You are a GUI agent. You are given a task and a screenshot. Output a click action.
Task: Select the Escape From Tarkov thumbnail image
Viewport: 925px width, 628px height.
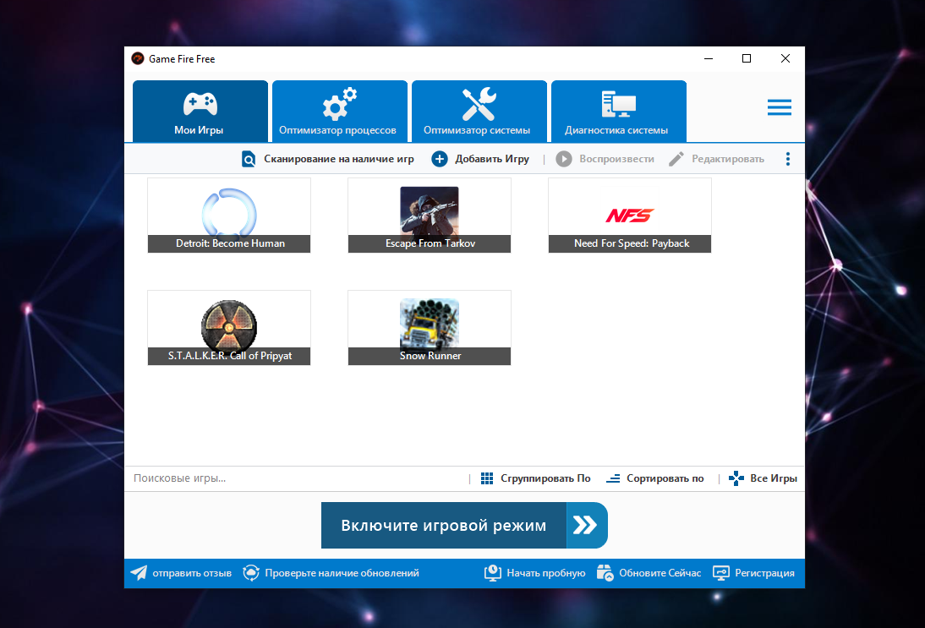[x=430, y=210]
